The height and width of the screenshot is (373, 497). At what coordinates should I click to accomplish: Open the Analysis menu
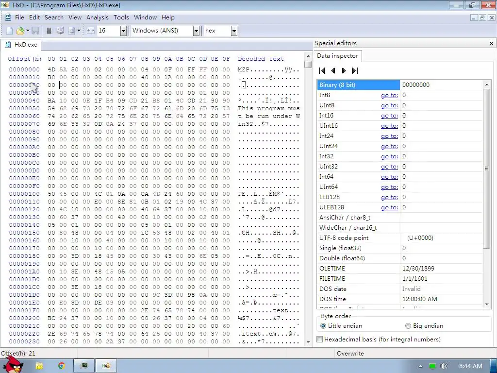click(x=97, y=17)
